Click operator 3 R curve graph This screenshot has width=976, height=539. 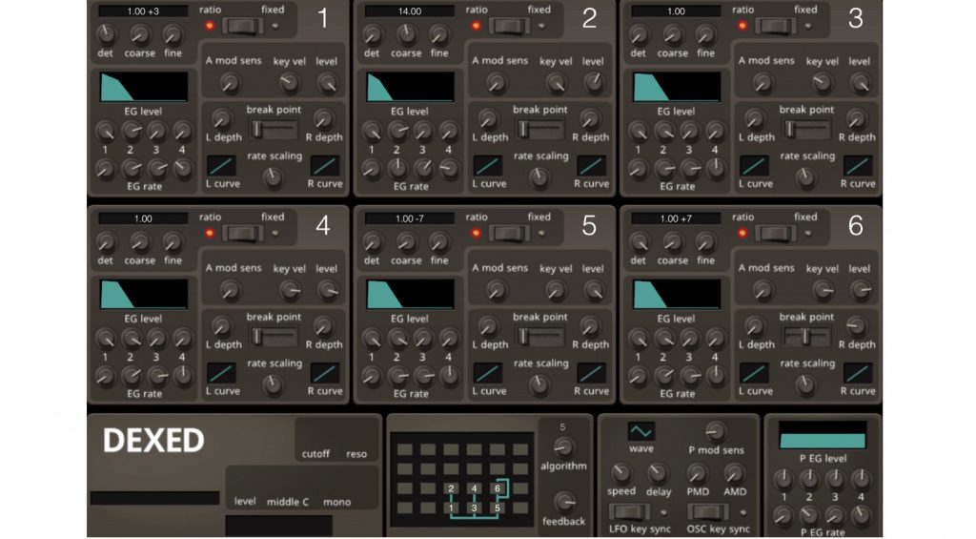858,166
